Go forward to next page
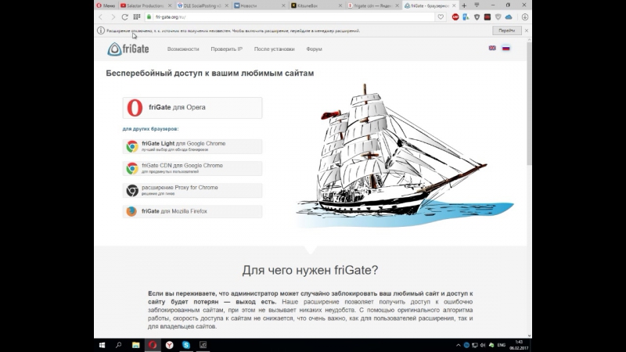Image resolution: width=626 pixels, height=352 pixels. [113, 16]
